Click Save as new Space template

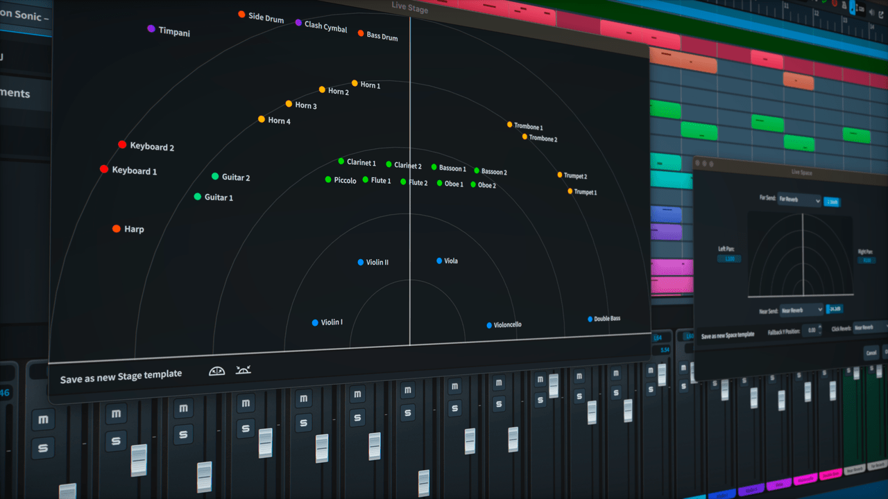coord(729,334)
